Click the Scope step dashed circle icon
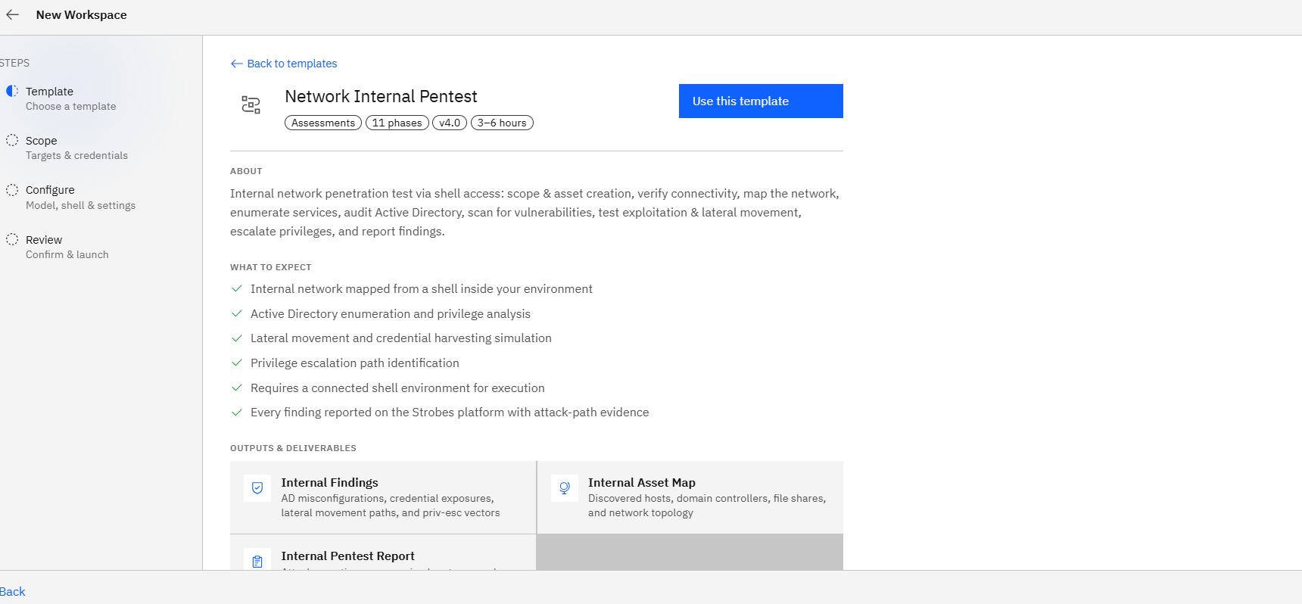Viewport: 1302px width, 604px height. click(12, 140)
